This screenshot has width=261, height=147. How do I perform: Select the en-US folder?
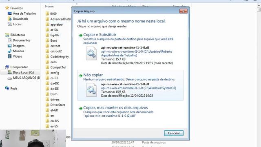coord(54,121)
